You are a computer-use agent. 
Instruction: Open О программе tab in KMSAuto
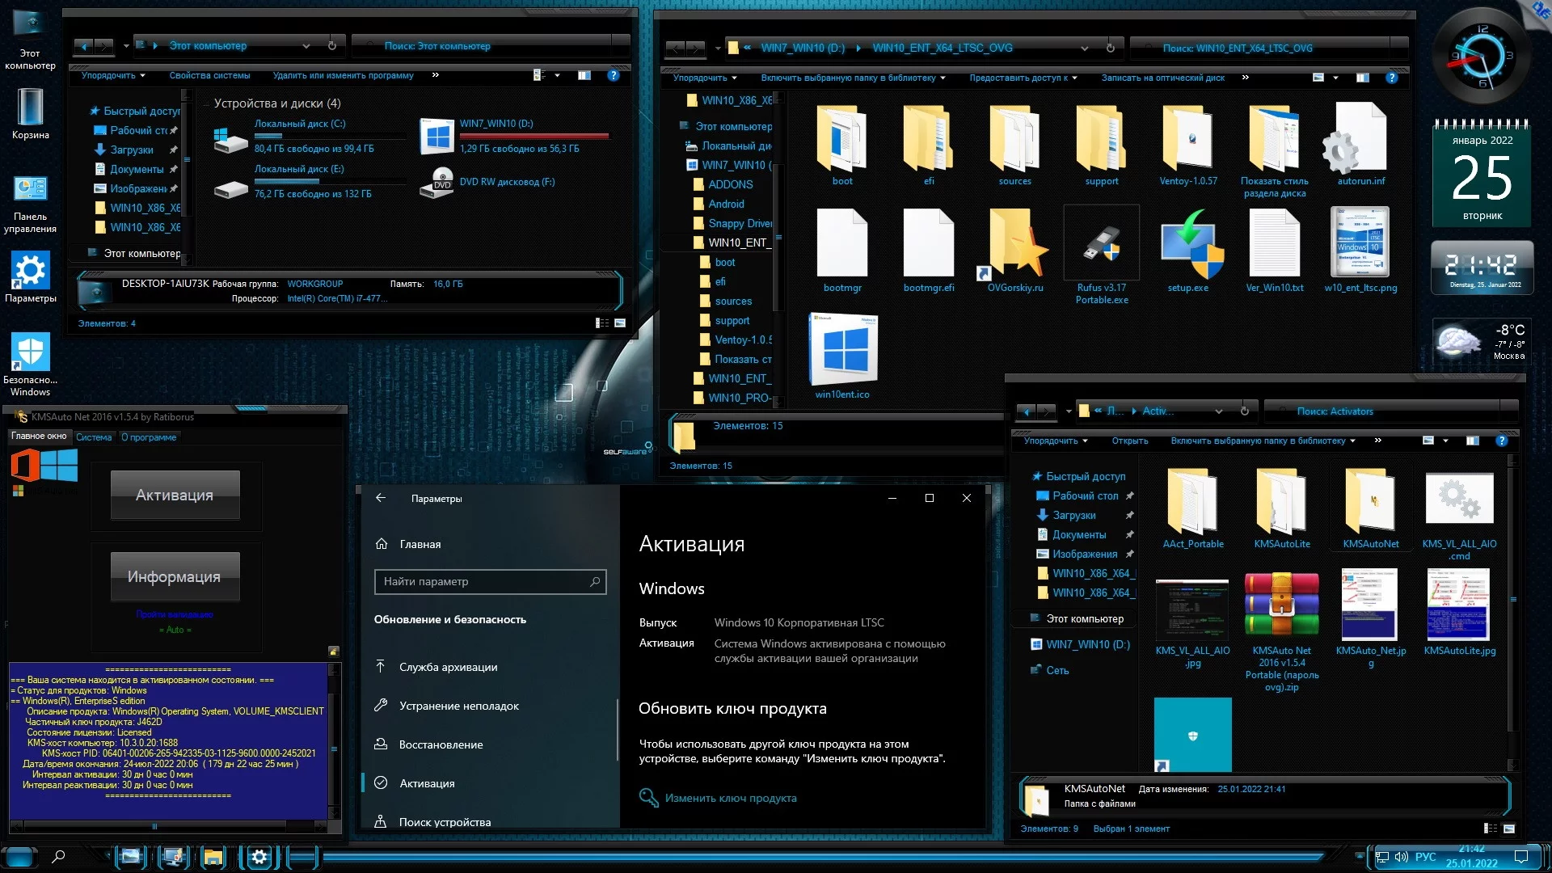point(149,437)
